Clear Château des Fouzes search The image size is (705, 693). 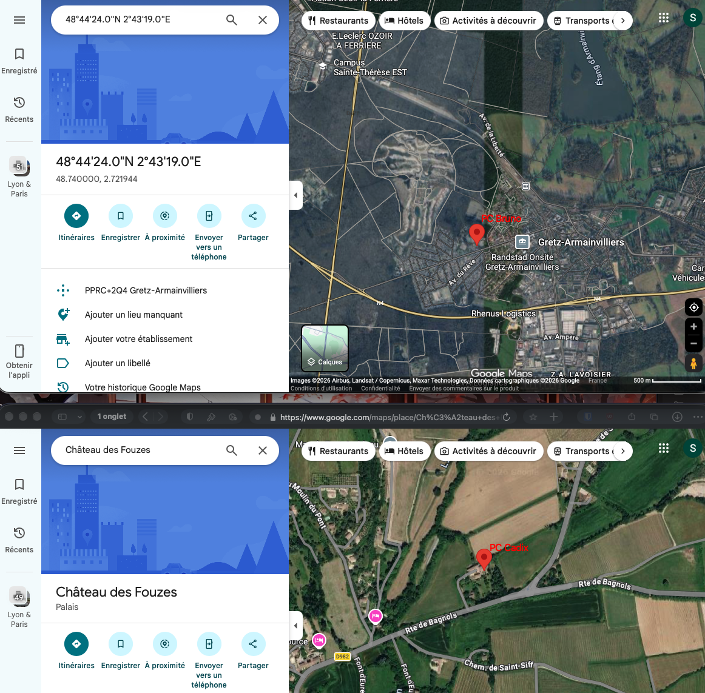click(263, 450)
